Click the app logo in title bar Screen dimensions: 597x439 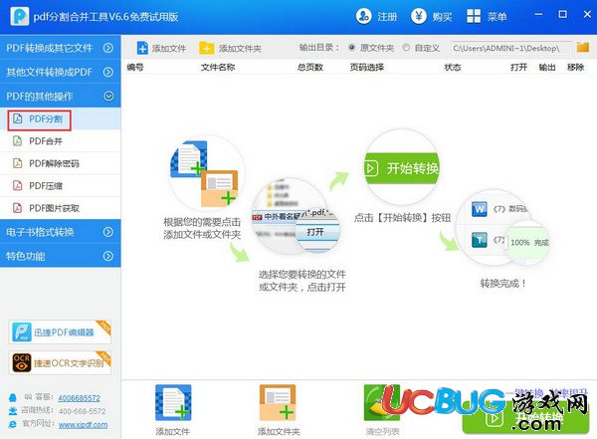point(20,16)
